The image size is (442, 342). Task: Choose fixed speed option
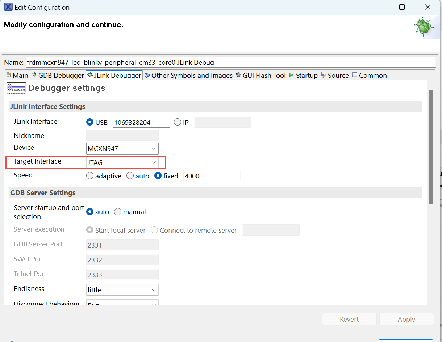158,176
